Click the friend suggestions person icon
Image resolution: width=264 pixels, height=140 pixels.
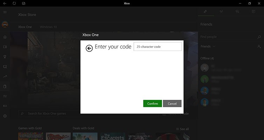259,46
